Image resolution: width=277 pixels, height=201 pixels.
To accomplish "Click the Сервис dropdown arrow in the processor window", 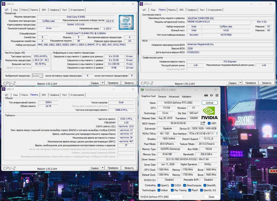I will point(103,83).
